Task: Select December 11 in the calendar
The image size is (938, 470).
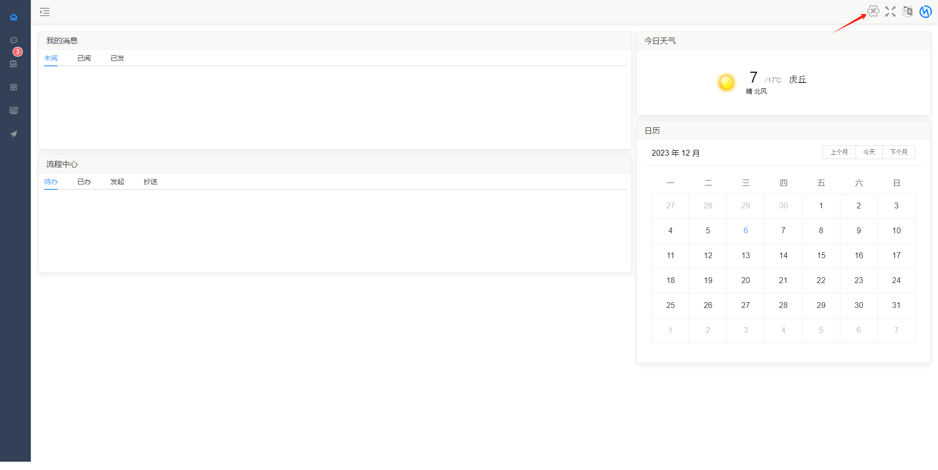Action: (670, 255)
